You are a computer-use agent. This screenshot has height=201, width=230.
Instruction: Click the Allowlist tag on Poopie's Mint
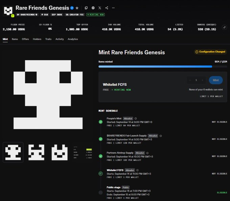click(x=128, y=118)
